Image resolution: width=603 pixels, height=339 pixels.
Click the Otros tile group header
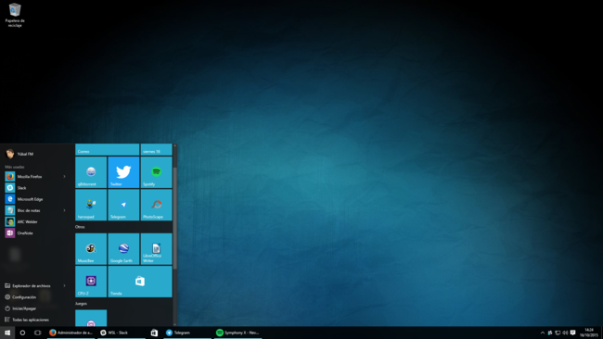[80, 227]
